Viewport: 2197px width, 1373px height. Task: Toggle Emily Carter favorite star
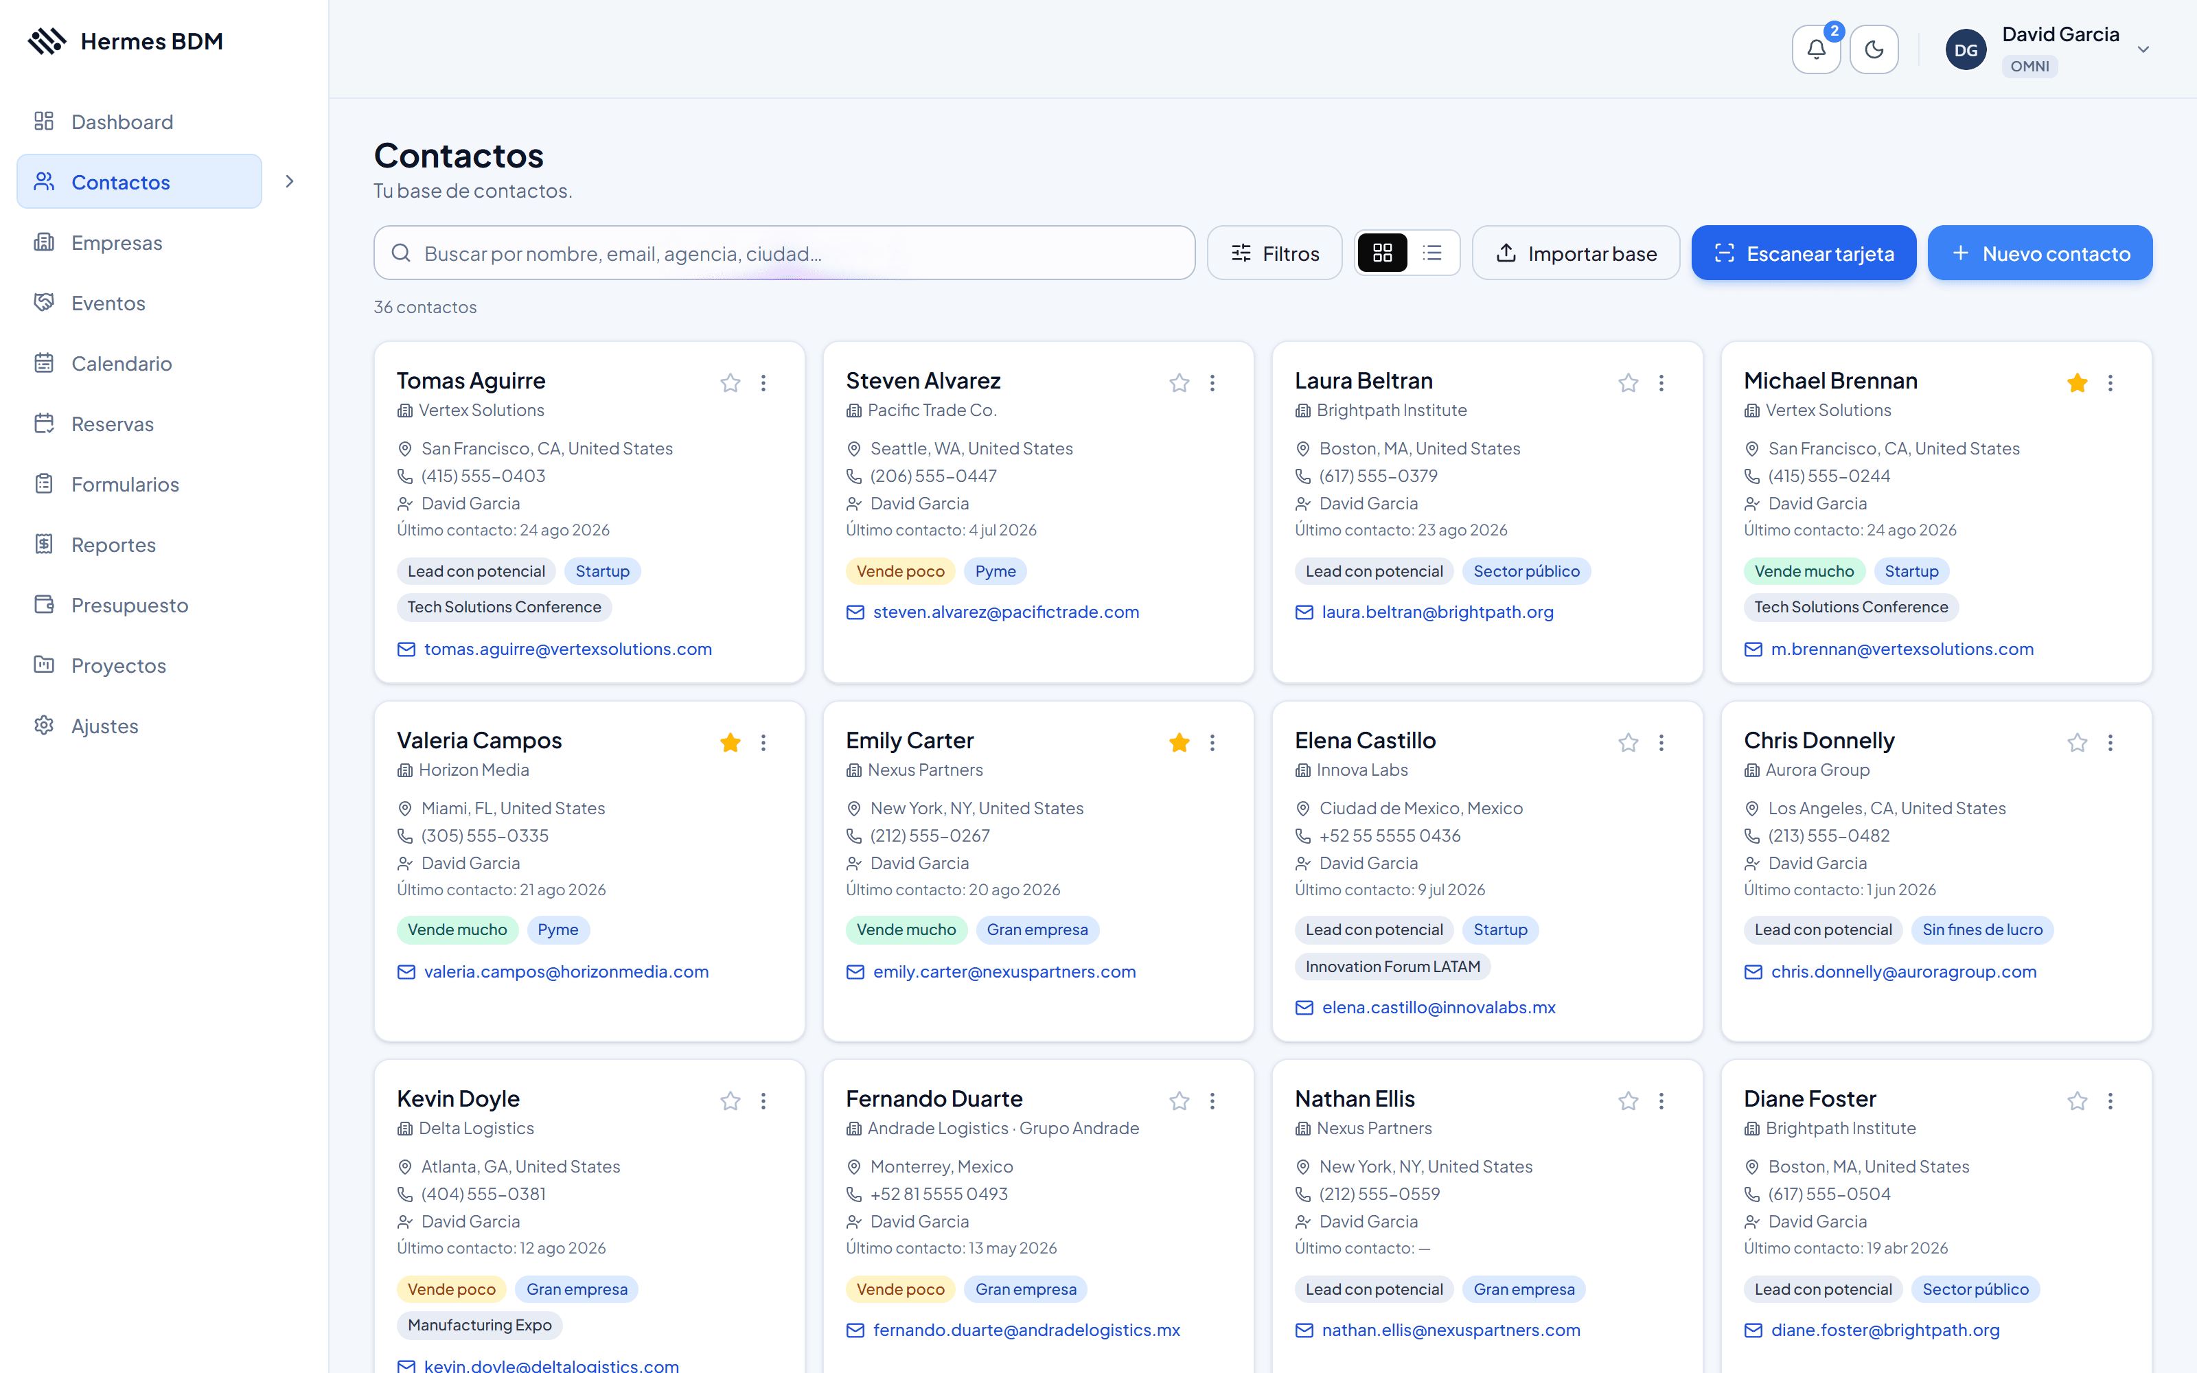(x=1178, y=742)
